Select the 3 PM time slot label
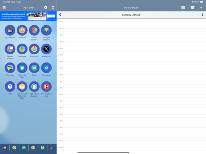The image size is (206, 154). click(60, 94)
